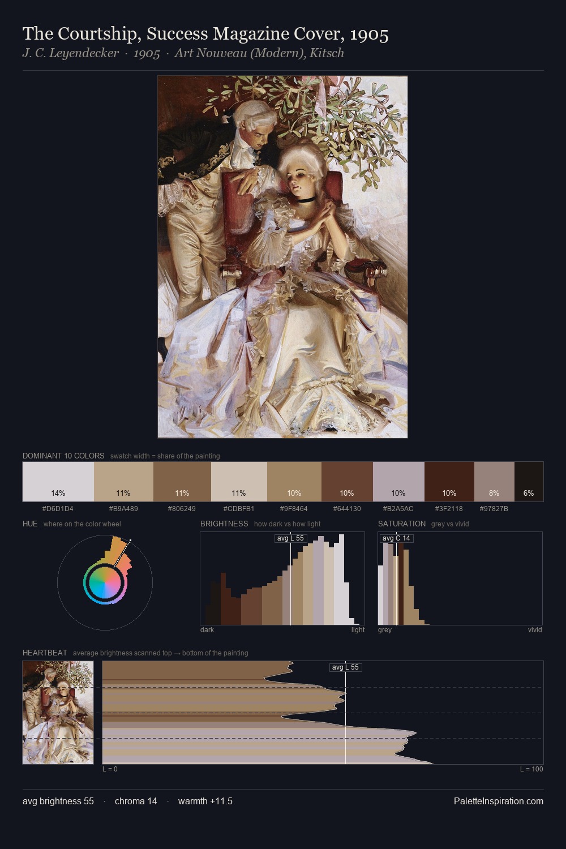Viewport: 566px width, 849px height.
Task: Click the #3F2118 deep brown swatch
Action: point(449,482)
